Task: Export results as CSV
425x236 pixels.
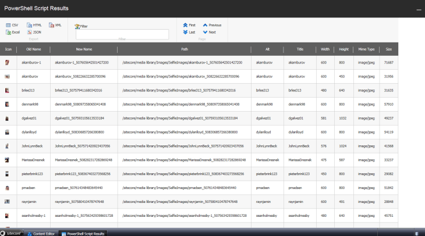Action: (x=12, y=26)
